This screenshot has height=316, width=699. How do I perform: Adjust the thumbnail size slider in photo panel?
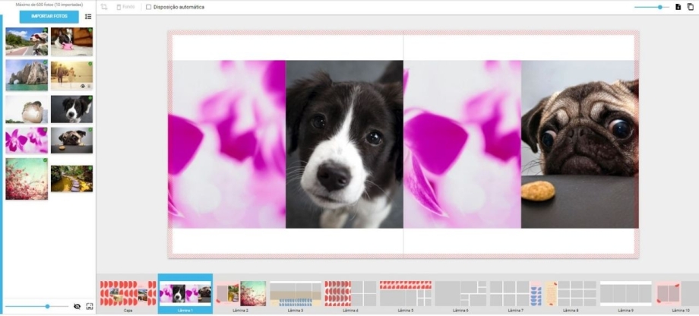[47, 306]
